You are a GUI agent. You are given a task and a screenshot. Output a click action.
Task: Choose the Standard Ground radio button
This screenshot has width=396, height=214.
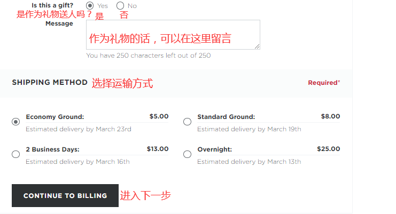pos(187,122)
